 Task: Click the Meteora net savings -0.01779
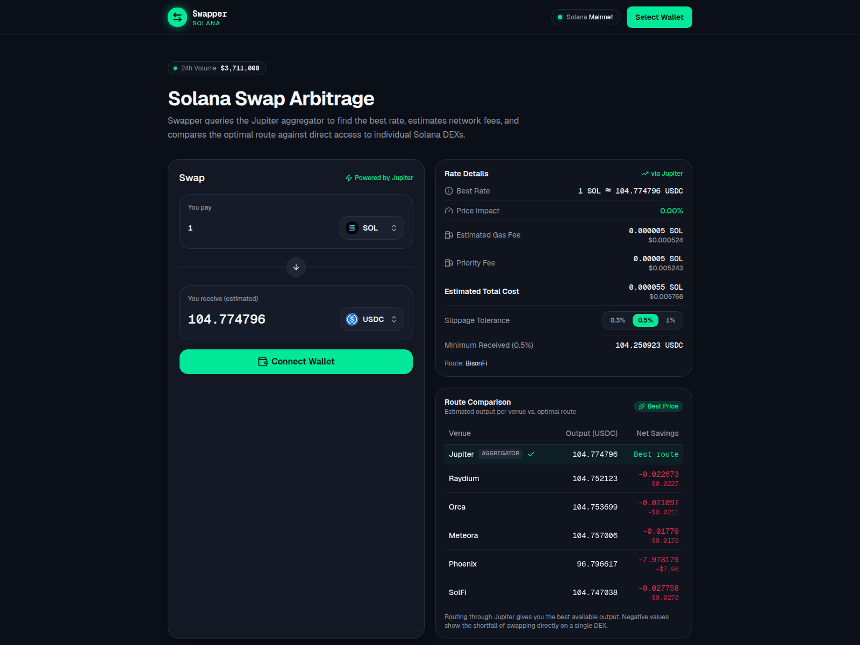(661, 531)
